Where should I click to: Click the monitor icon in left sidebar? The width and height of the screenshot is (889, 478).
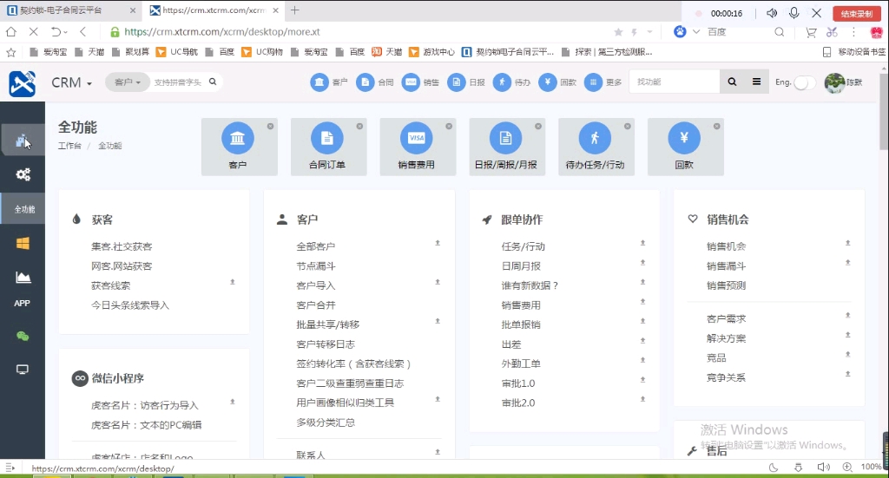[x=23, y=370]
